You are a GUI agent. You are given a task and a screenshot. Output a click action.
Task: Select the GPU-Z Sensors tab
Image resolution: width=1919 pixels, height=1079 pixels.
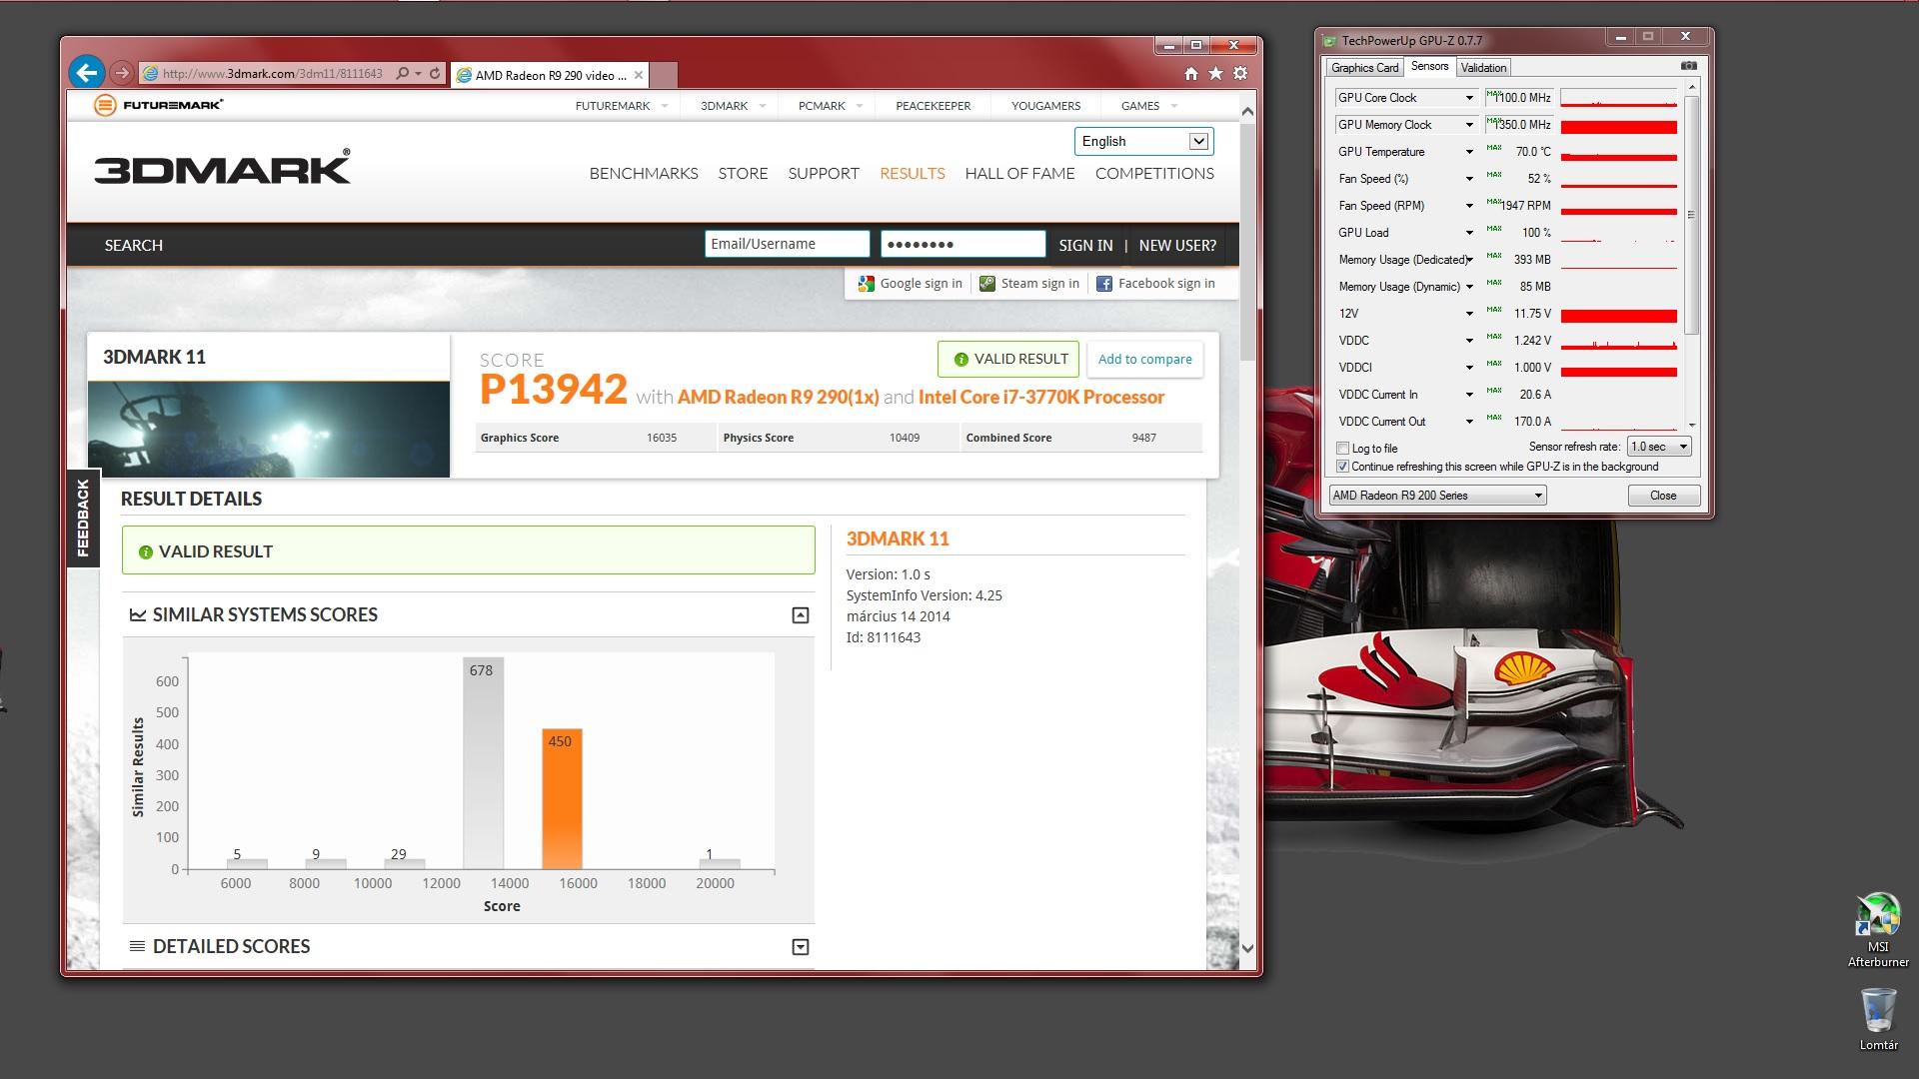[1429, 66]
